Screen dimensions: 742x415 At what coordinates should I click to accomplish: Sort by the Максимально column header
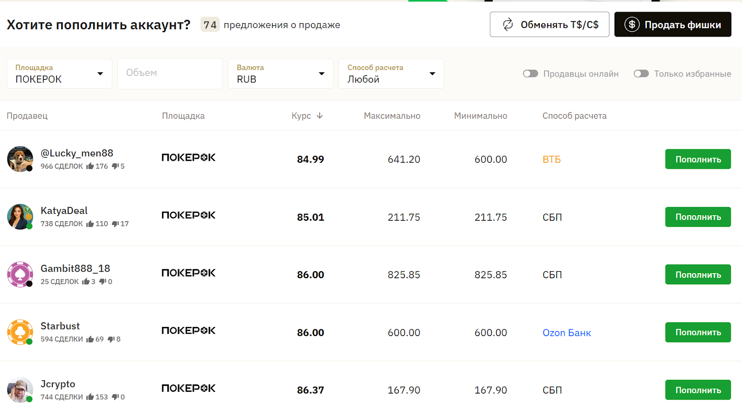click(x=392, y=116)
